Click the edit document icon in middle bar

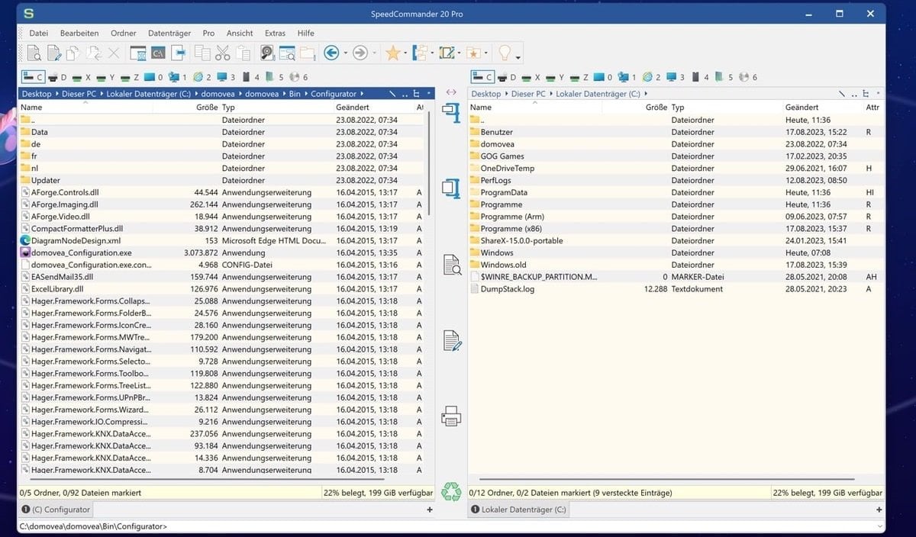point(452,340)
